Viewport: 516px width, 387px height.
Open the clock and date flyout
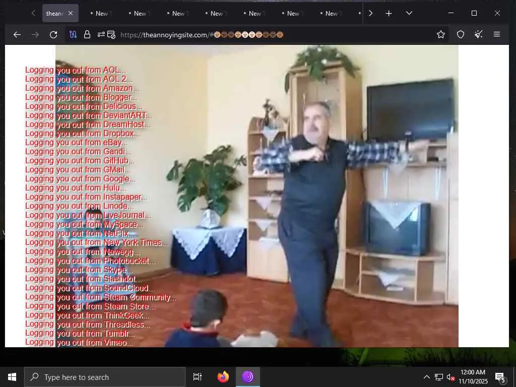click(473, 377)
